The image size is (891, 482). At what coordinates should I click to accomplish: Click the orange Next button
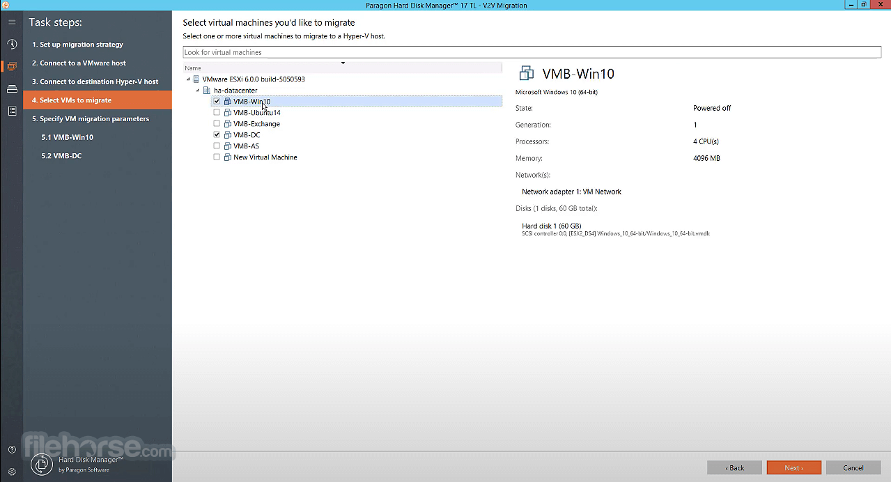point(794,468)
